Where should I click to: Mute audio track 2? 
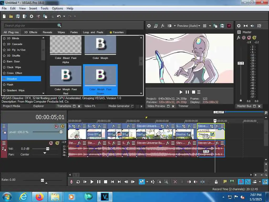tap(51, 143)
